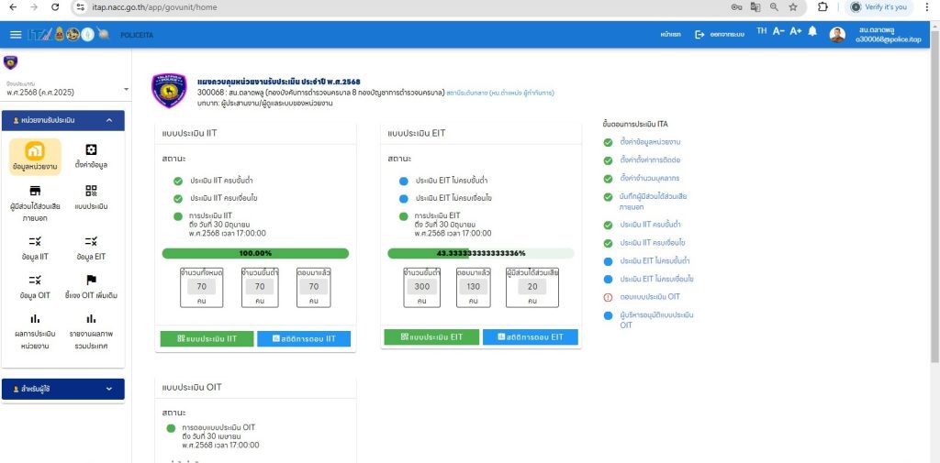Image resolution: width=940 pixels, height=463 pixels.
Task: Increase font size with A+ button
Action: 796,32
